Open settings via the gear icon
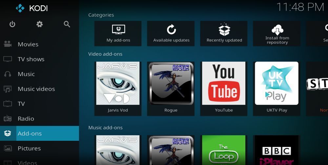This screenshot has width=328, height=165. tap(40, 24)
